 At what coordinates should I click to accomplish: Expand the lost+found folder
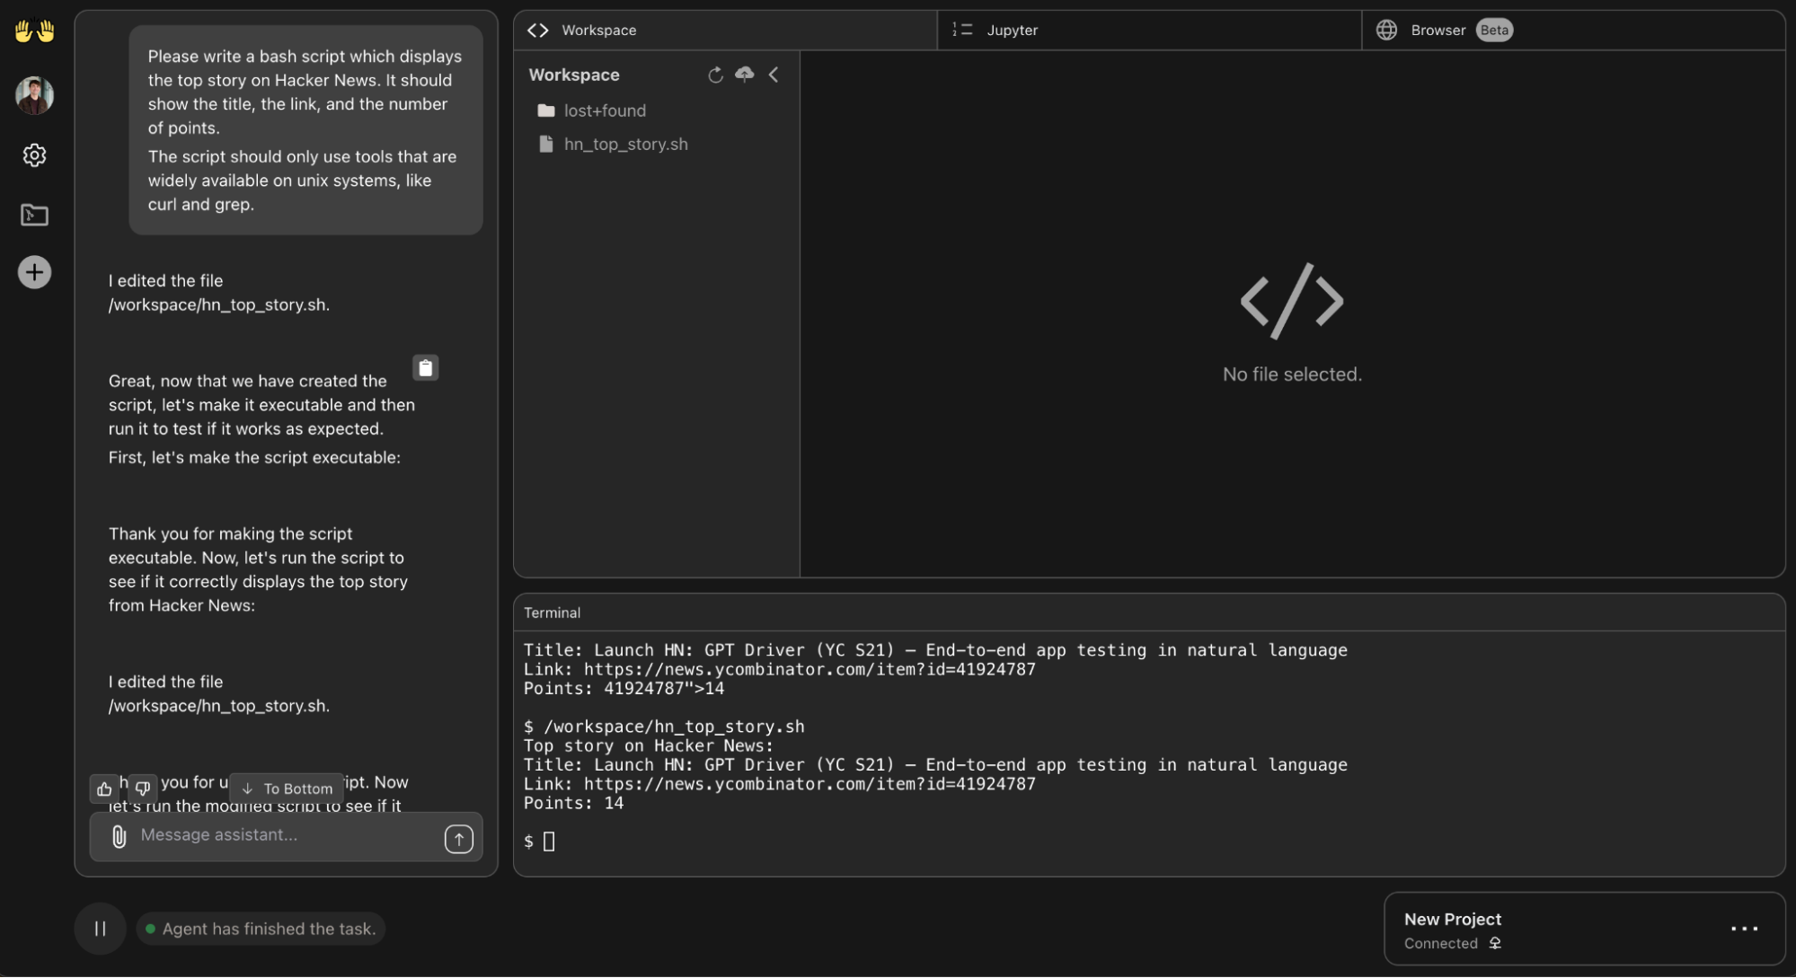click(604, 110)
